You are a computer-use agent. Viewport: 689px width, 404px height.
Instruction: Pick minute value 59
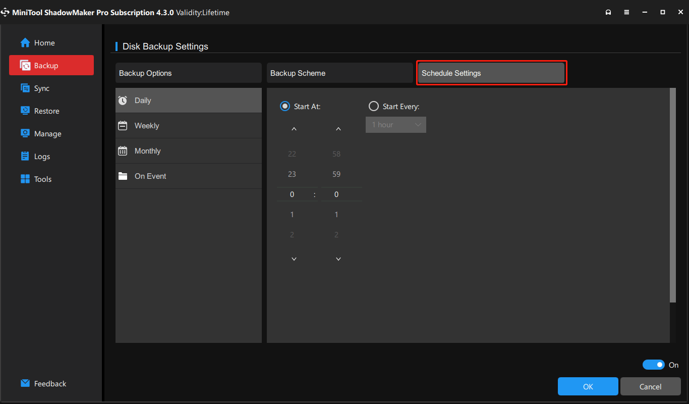point(336,174)
